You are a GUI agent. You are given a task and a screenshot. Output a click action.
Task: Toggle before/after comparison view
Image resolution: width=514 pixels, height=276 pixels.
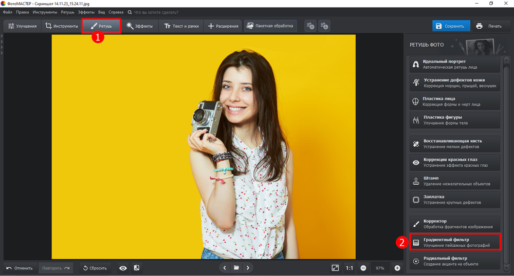pos(137,268)
